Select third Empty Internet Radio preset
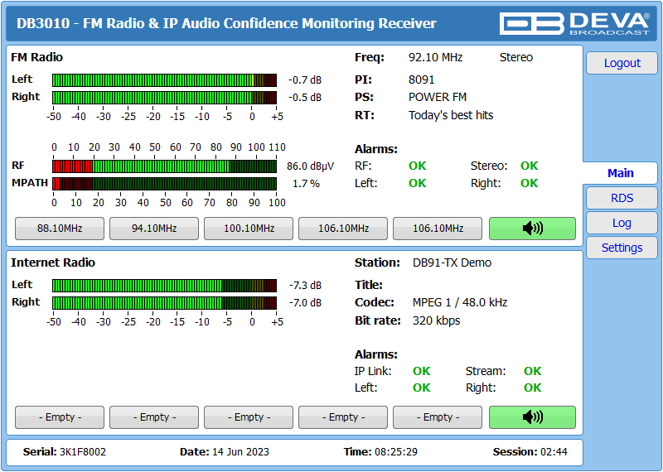Viewport: 663px width, 472px height. point(249,417)
